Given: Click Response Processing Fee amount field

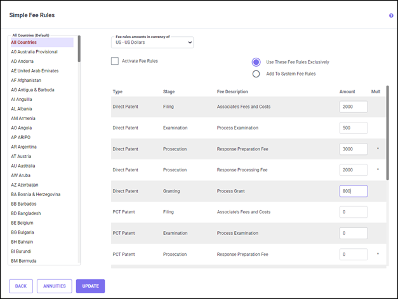Looking at the screenshot, I should pos(353,170).
